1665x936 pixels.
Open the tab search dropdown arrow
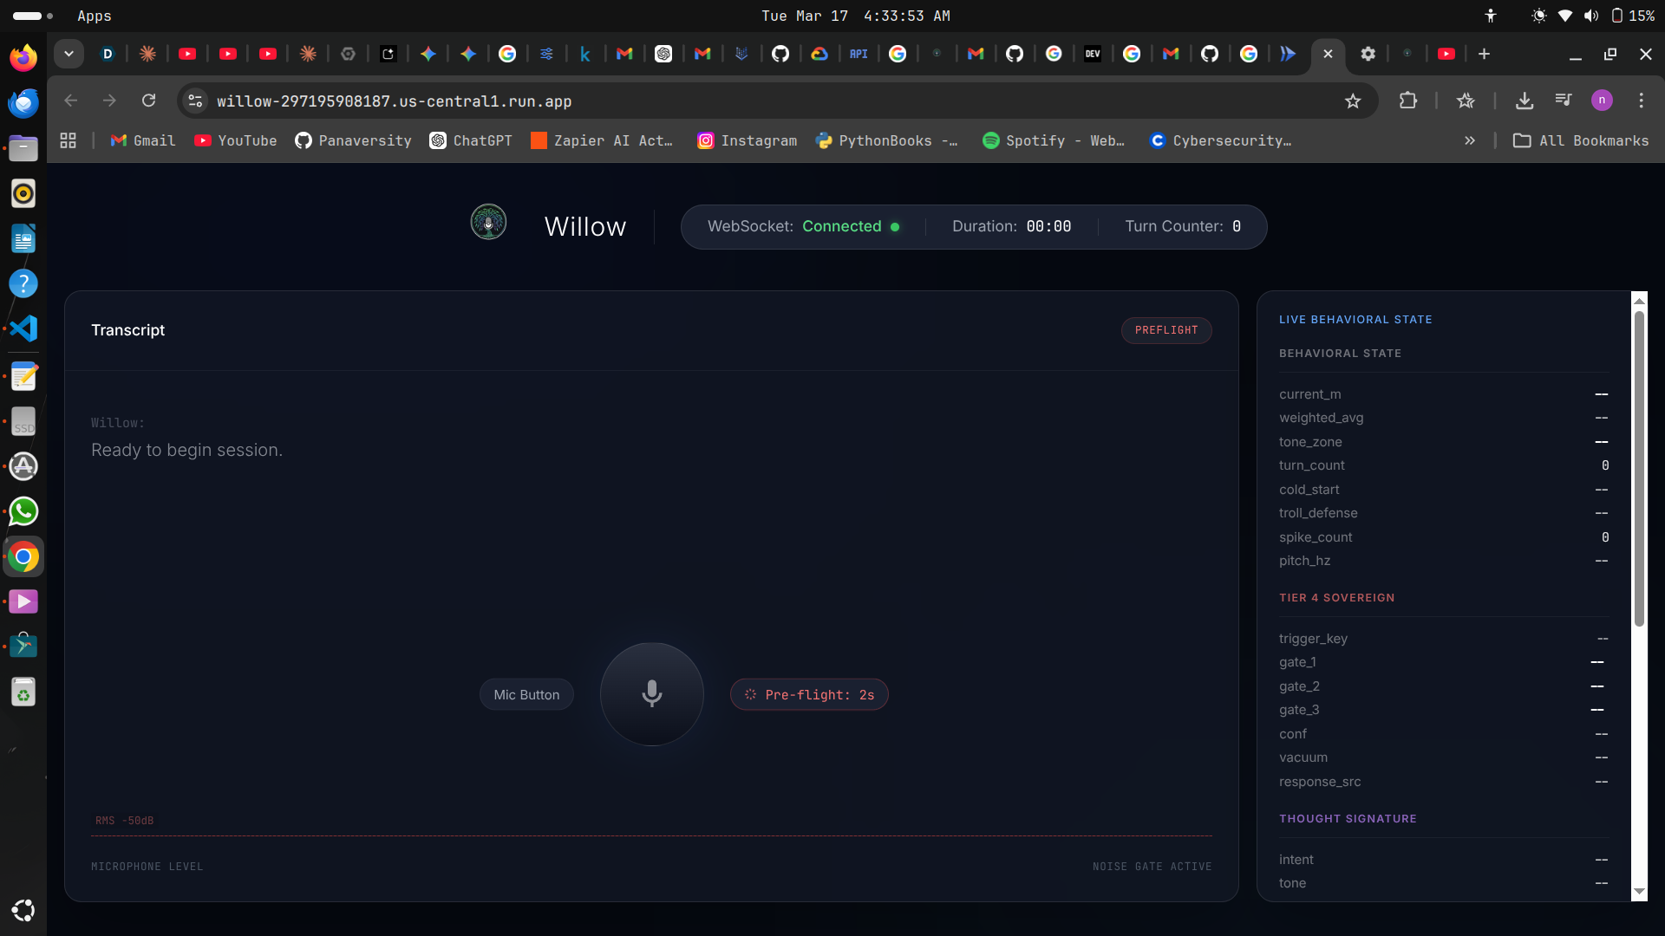(69, 54)
